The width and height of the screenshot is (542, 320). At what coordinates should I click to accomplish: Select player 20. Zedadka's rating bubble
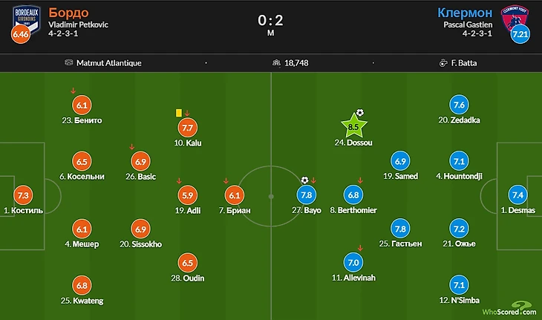460,105
